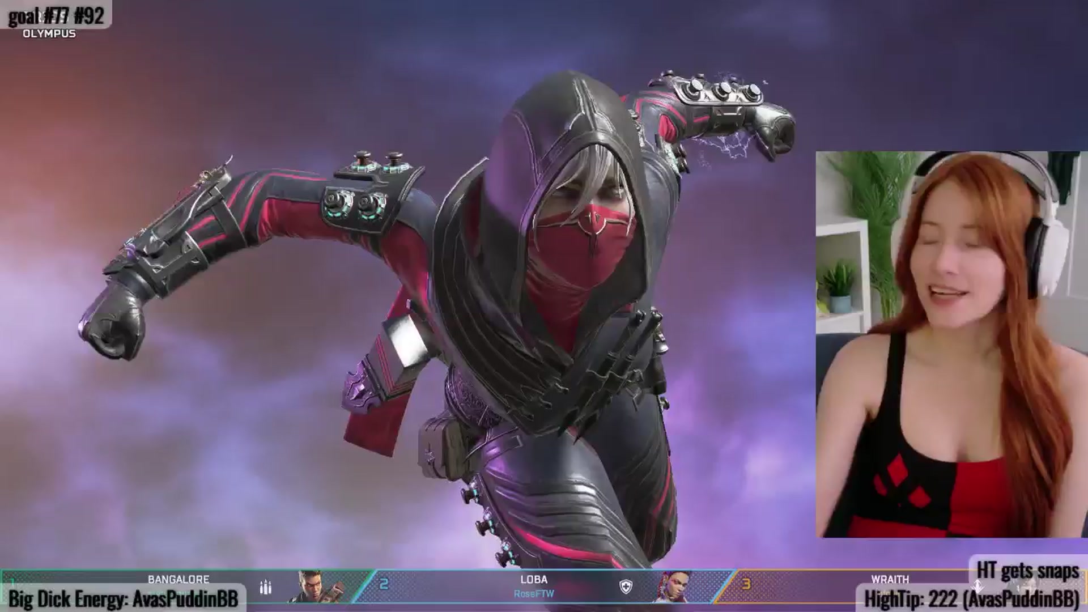The image size is (1088, 612).
Task: Click the HighTip: 222 overlay text
Action: (971, 598)
